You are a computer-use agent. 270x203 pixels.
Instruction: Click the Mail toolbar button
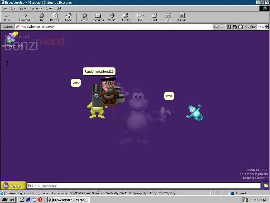click(x=140, y=17)
